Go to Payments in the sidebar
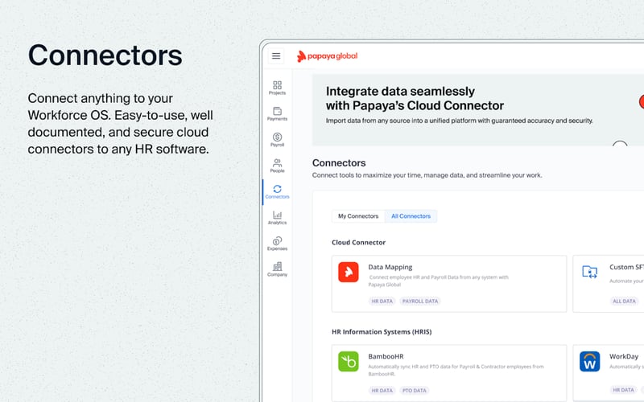The width and height of the screenshot is (644, 402). (277, 113)
